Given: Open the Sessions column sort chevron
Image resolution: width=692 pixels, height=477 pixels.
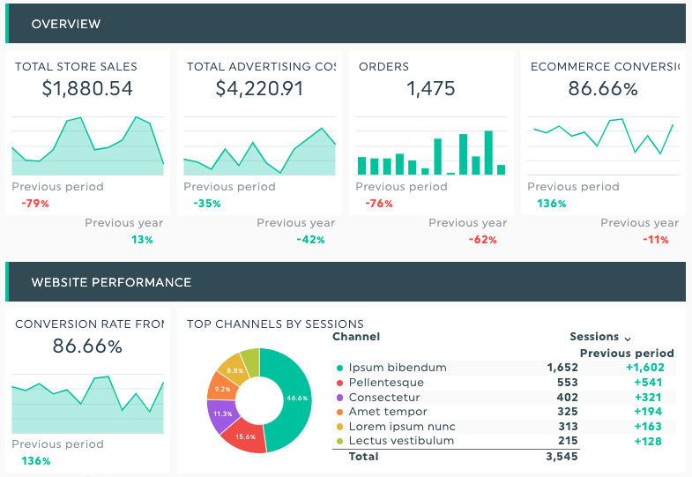Looking at the screenshot, I should coord(628,338).
